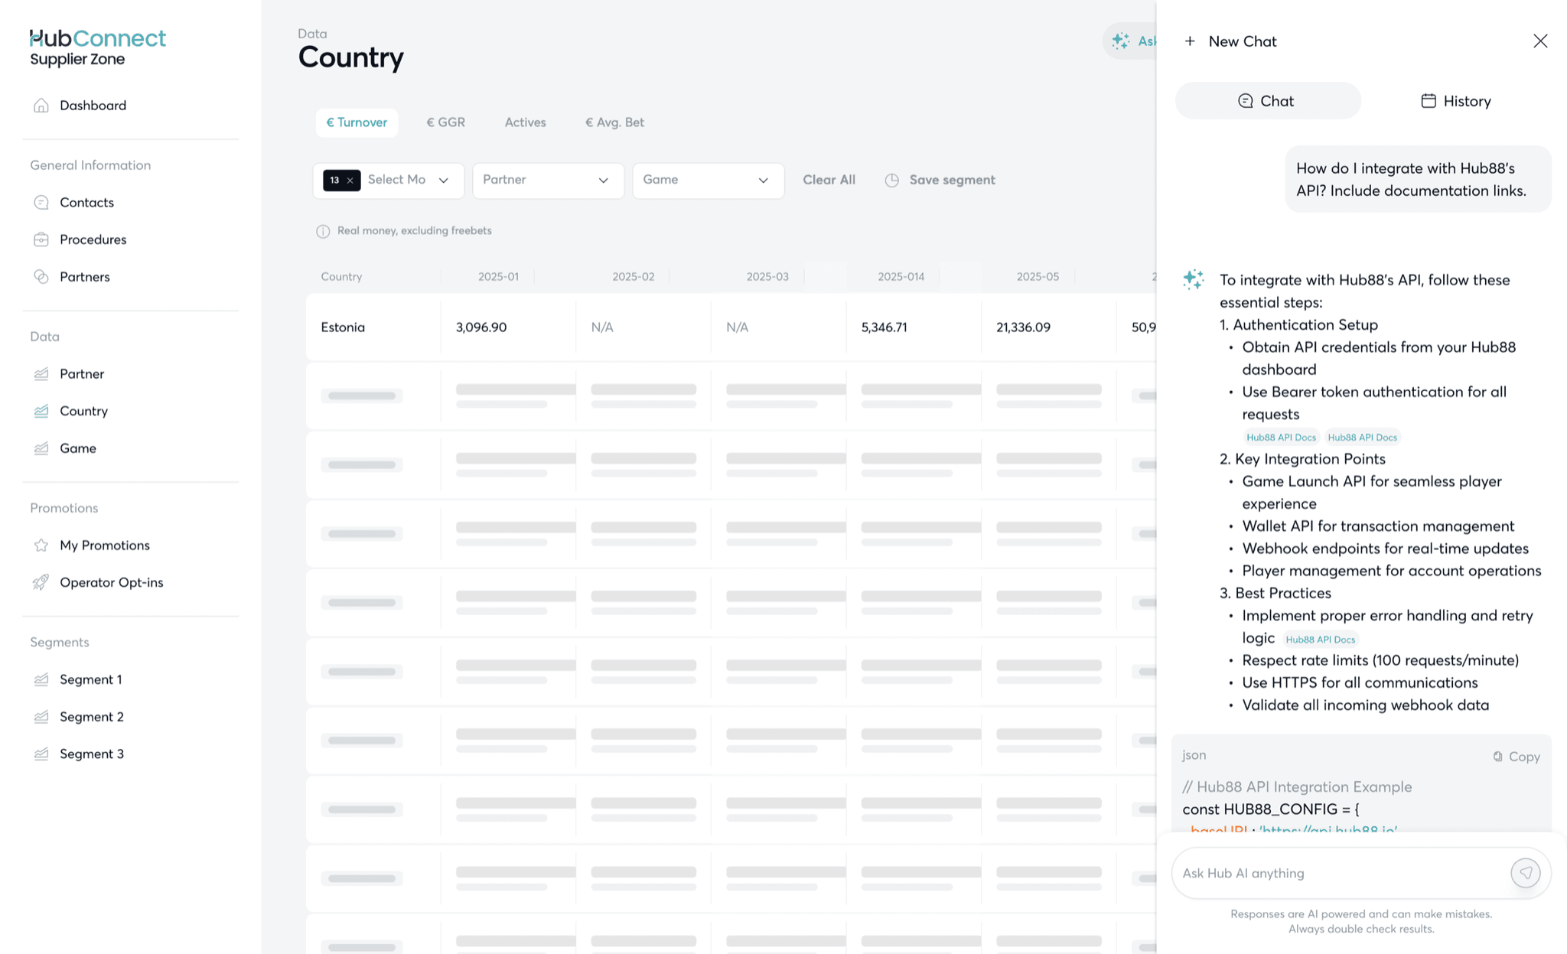Click the info icon beside Real money note
This screenshot has height=954, width=1567.
pyautogui.click(x=323, y=231)
